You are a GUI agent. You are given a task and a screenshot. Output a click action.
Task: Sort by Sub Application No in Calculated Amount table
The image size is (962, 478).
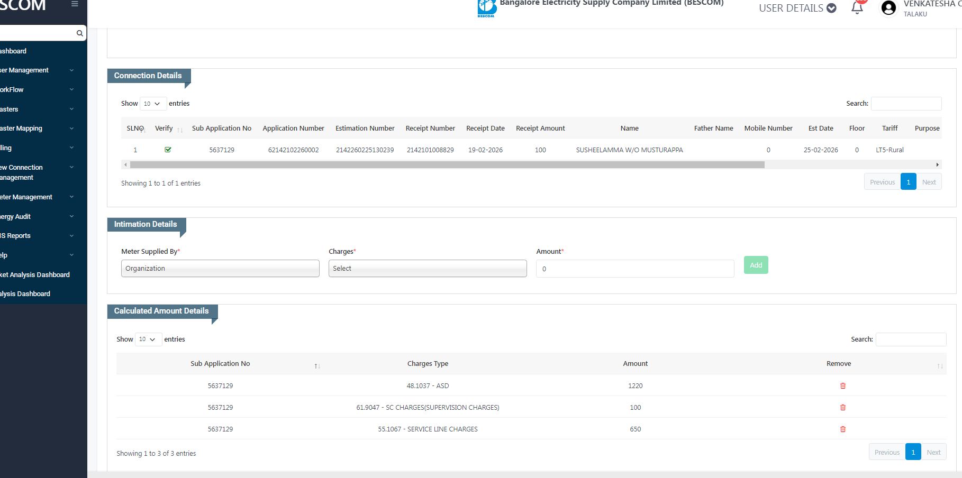click(220, 364)
